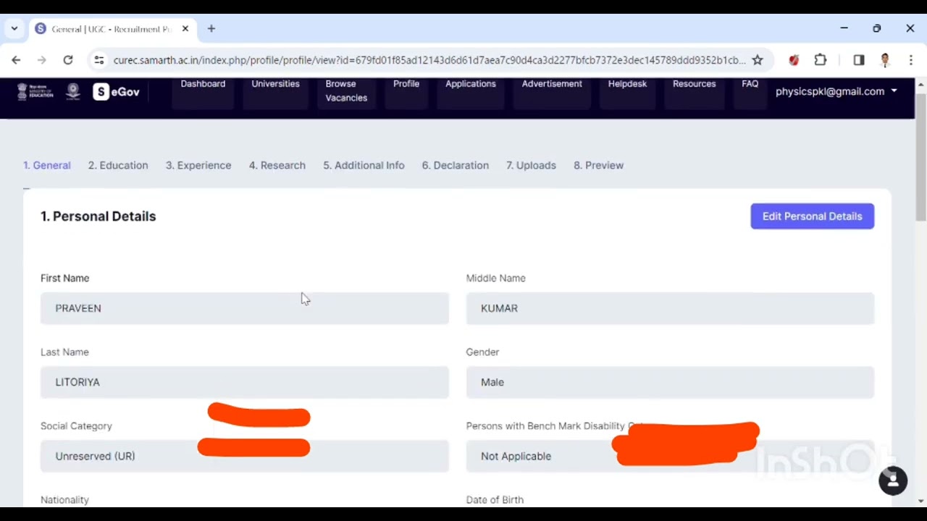Click the Gender field showing Male
Viewport: 927px width, 521px height.
[x=670, y=382]
